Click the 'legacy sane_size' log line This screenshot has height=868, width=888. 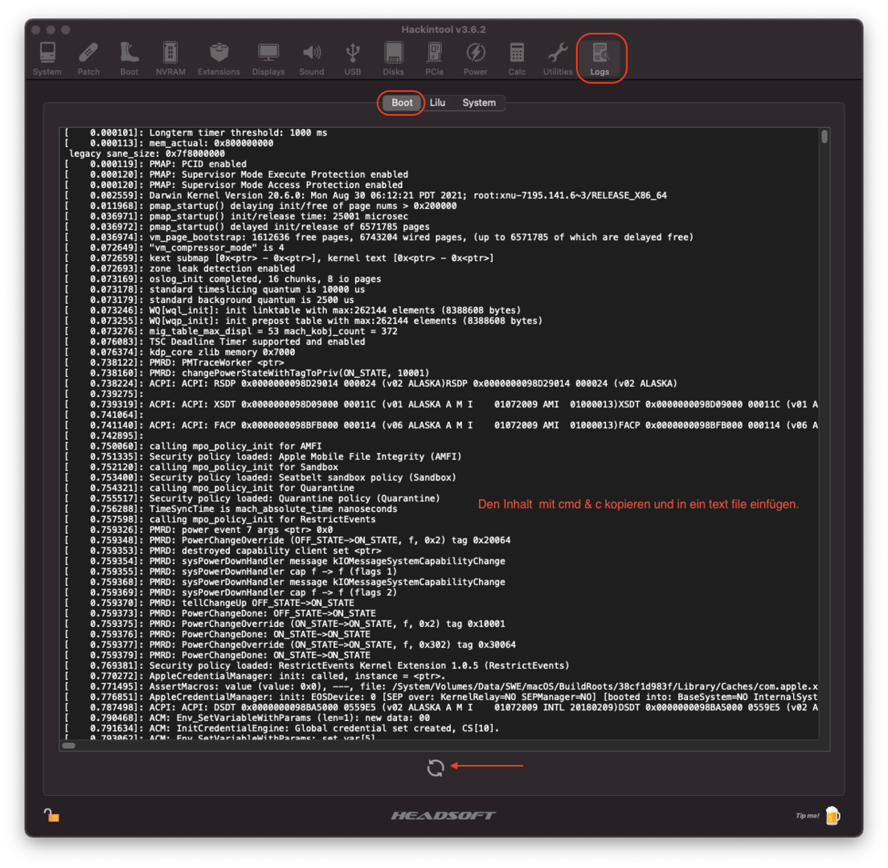(x=147, y=154)
